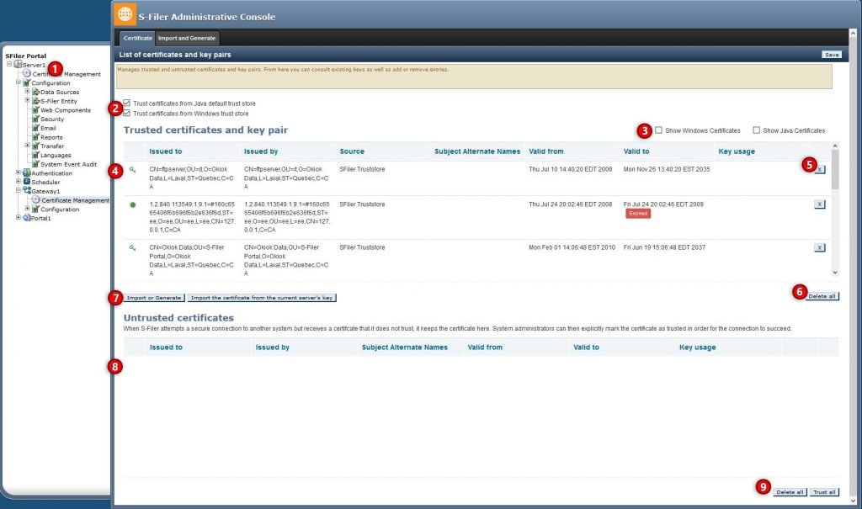Expand the Scheduler node
Viewport: 862px width, 509px height.
click(19, 182)
